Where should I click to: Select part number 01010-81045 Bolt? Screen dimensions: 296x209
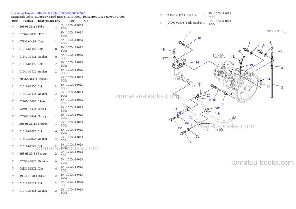[31, 49]
